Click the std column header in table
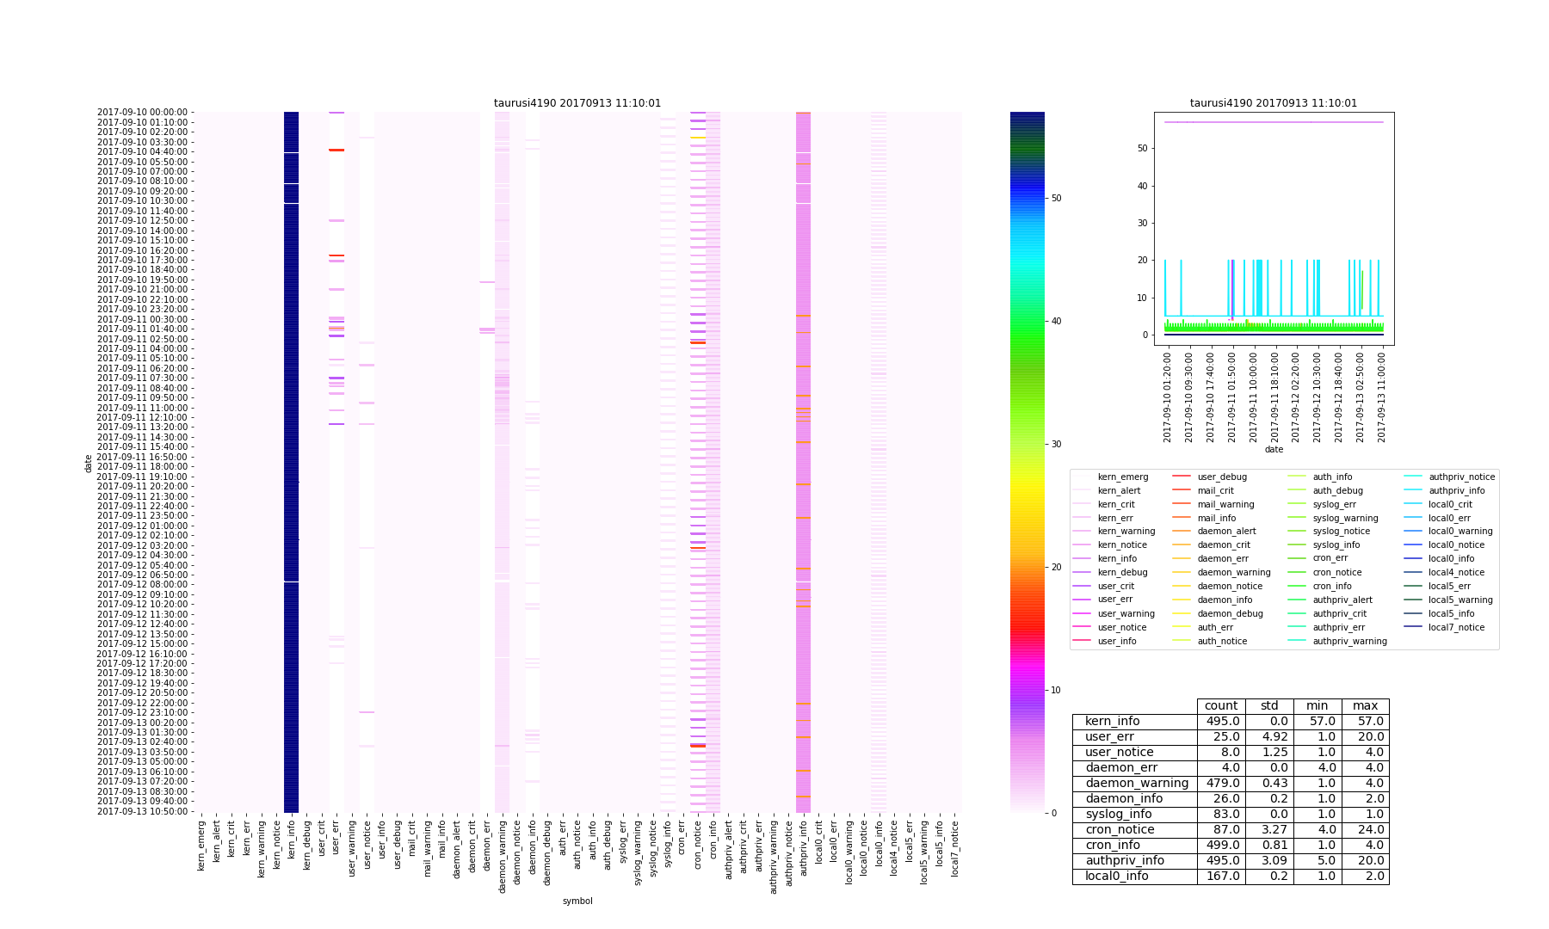1549x929 pixels. coord(1269,706)
